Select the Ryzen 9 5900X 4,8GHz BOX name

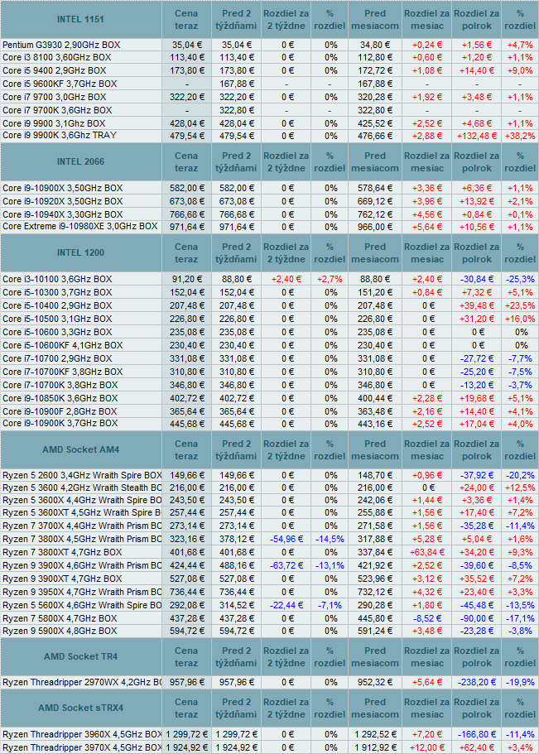point(60,631)
